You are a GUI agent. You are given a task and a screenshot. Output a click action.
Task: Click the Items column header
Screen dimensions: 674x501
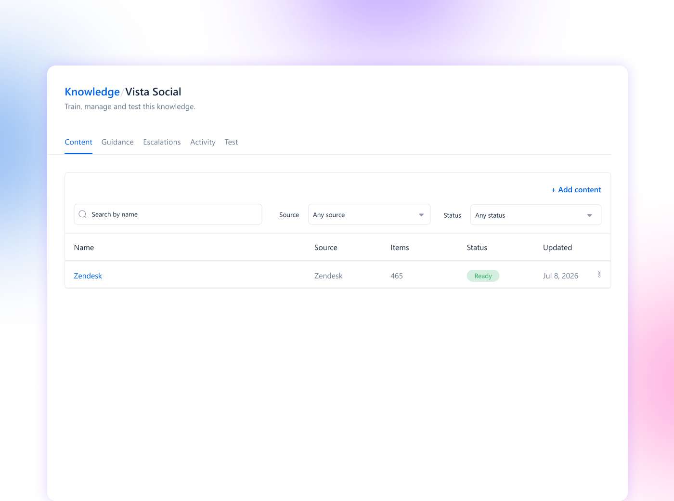coord(400,248)
